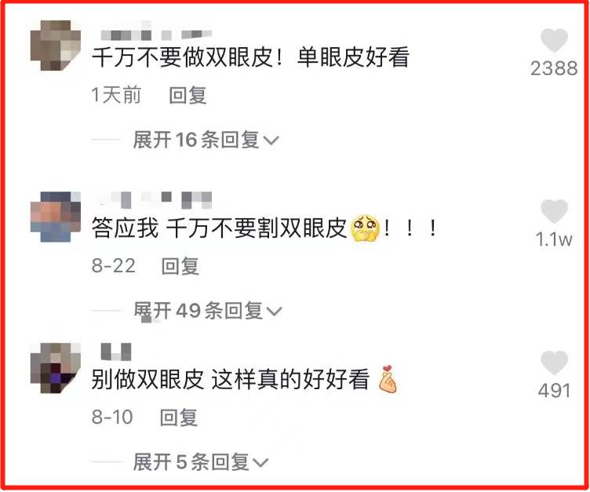The image size is (590, 492).
Task: Select comment text 别做双眼皮 这样真的好好看
Action: pos(231,379)
